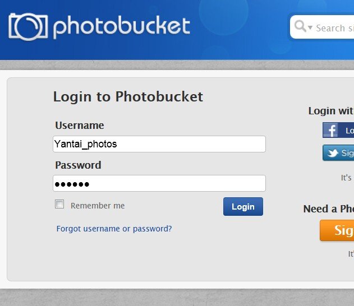
Task: Enable the Remember me checkbox
Action: tap(59, 204)
